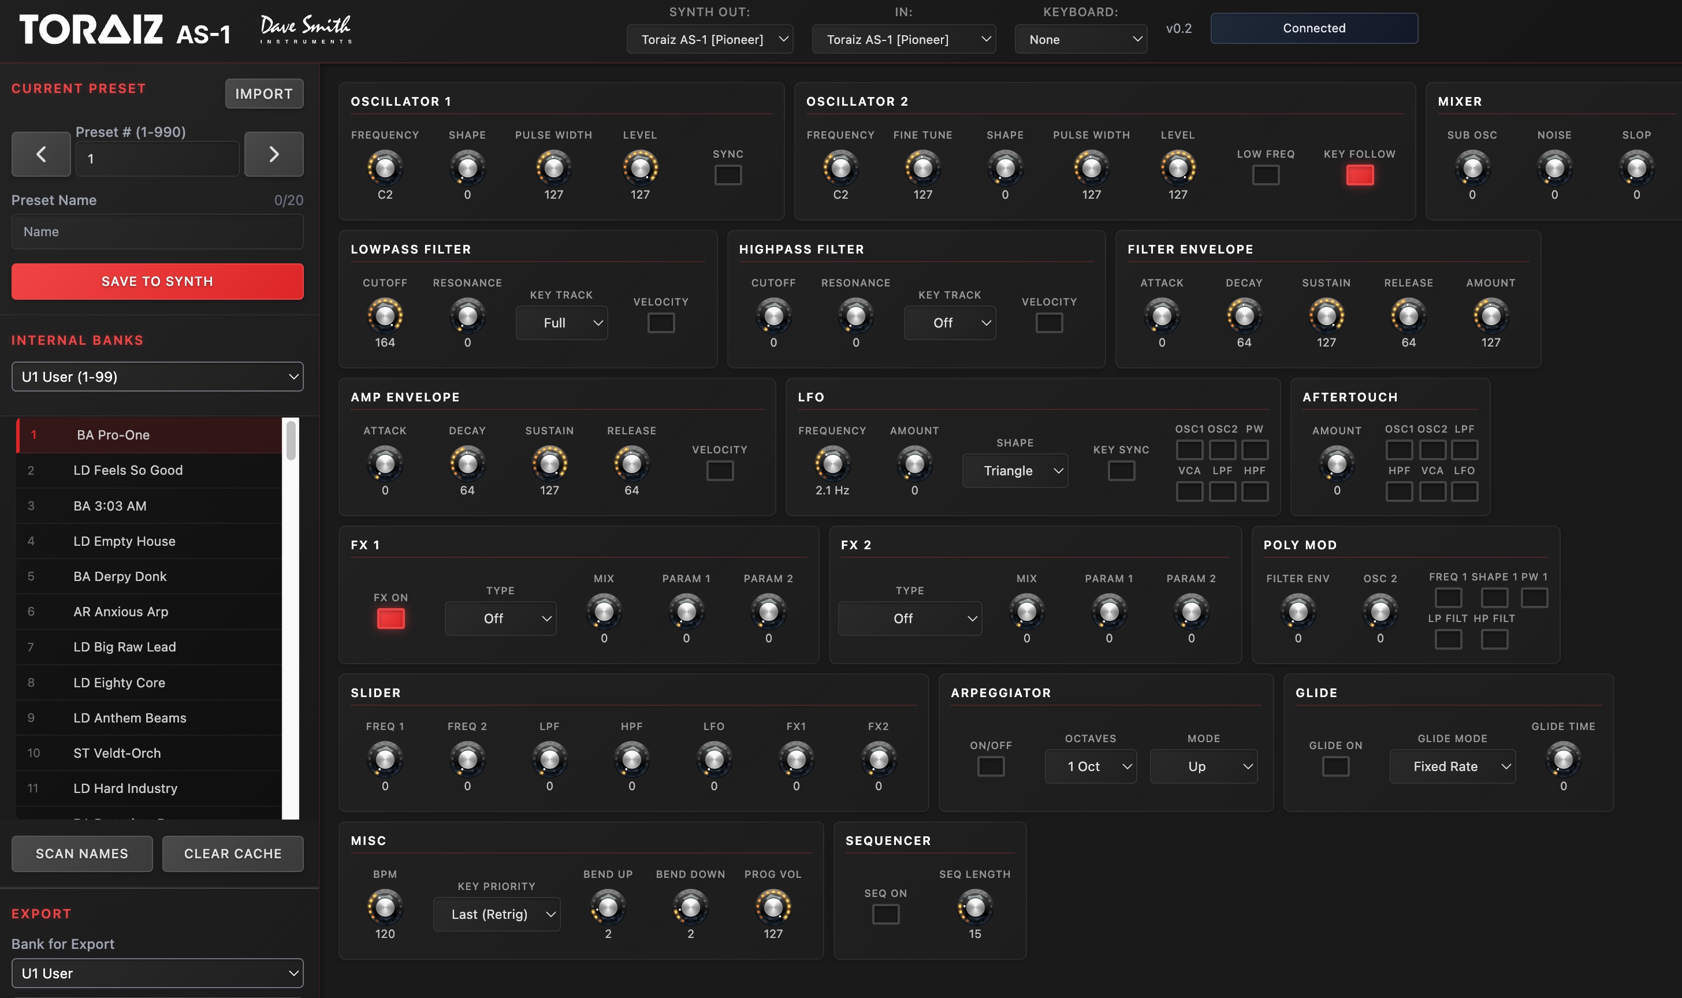Screen dimensions: 1682x998
Task: Click the Lowpass Filter Cutoff knob
Action: point(385,315)
